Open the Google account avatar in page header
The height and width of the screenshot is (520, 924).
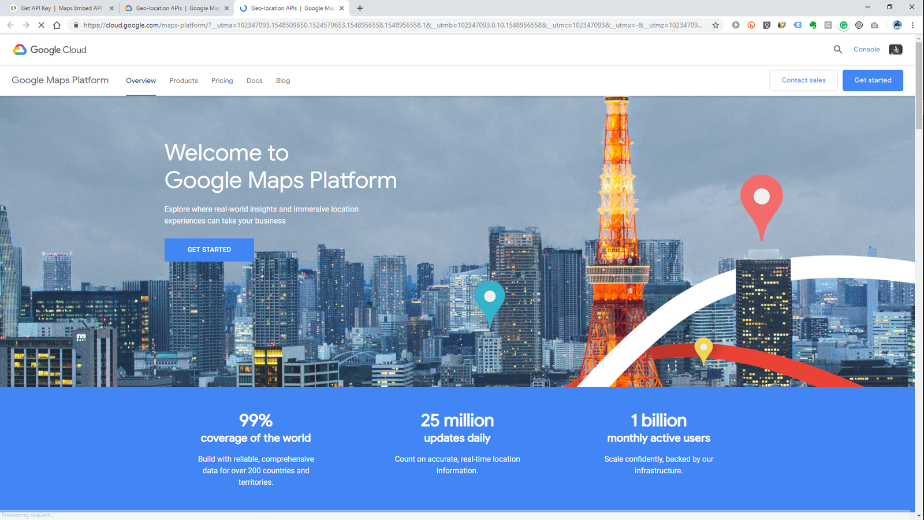[x=896, y=50]
